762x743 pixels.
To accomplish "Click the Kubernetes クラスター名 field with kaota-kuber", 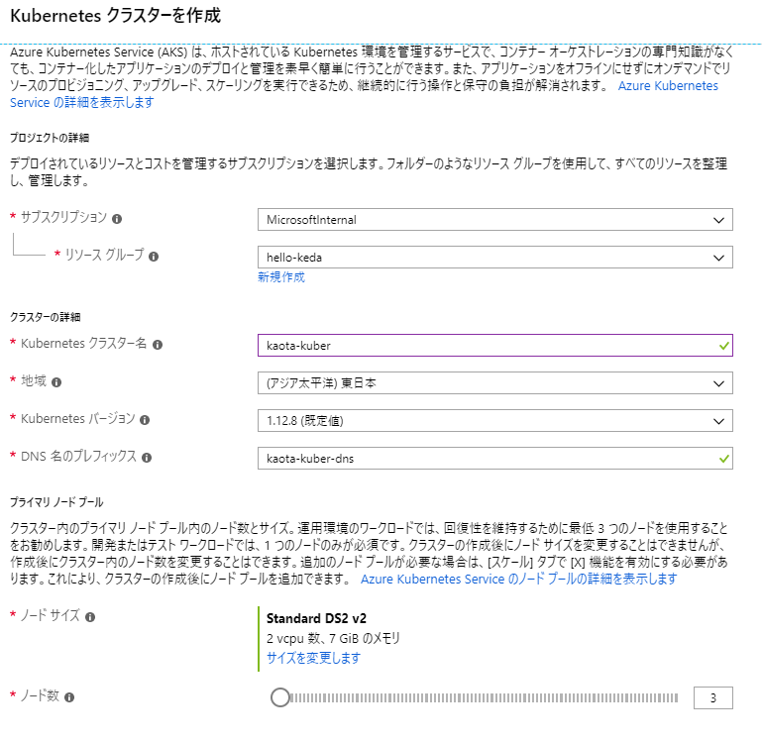I will tap(495, 346).
